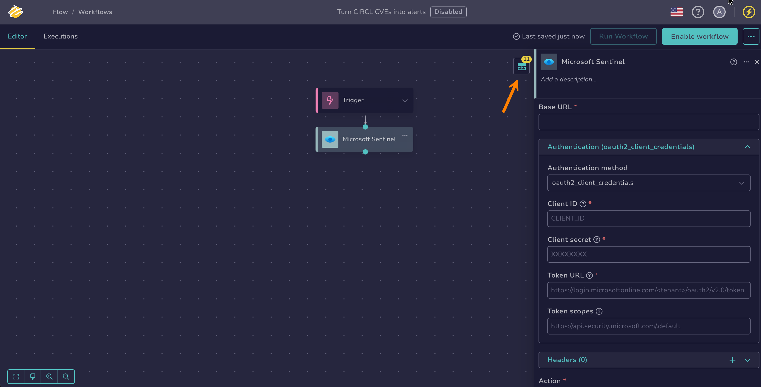Go to Workflows breadcrumb
761x387 pixels.
click(95, 12)
